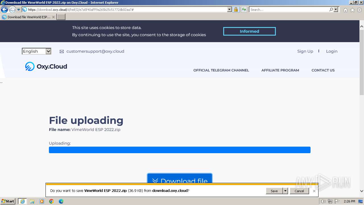
Task: Open the Edge taskbar icon
Action: tap(61, 201)
